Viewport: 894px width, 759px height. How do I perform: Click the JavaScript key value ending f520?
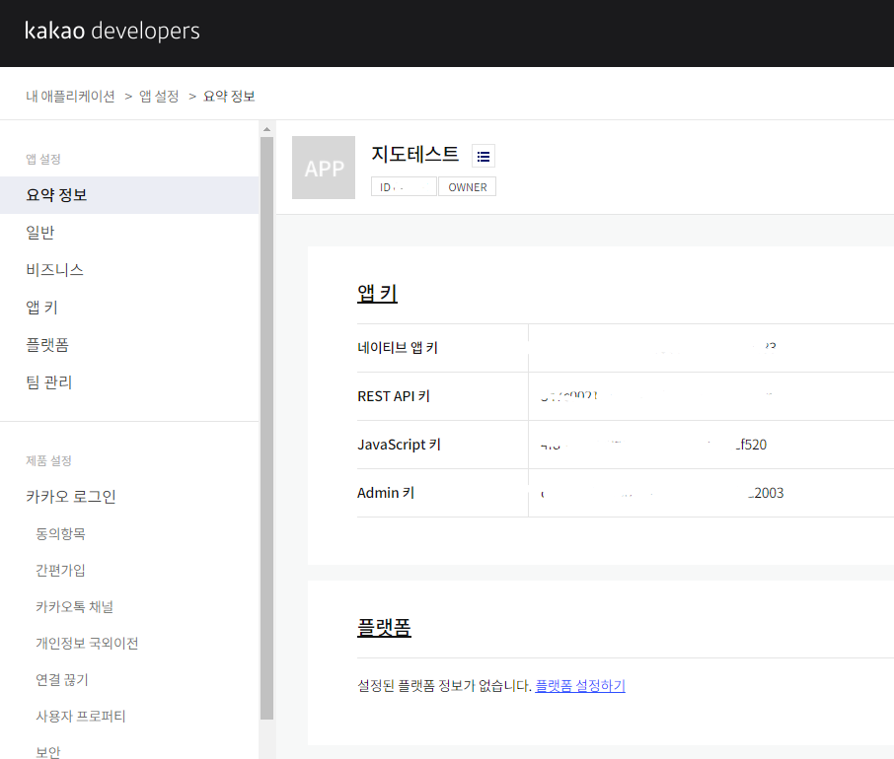[x=653, y=445]
